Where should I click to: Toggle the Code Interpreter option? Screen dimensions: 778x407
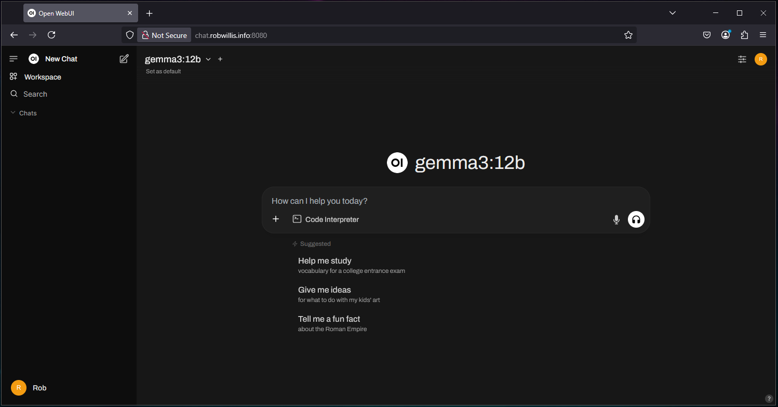326,219
